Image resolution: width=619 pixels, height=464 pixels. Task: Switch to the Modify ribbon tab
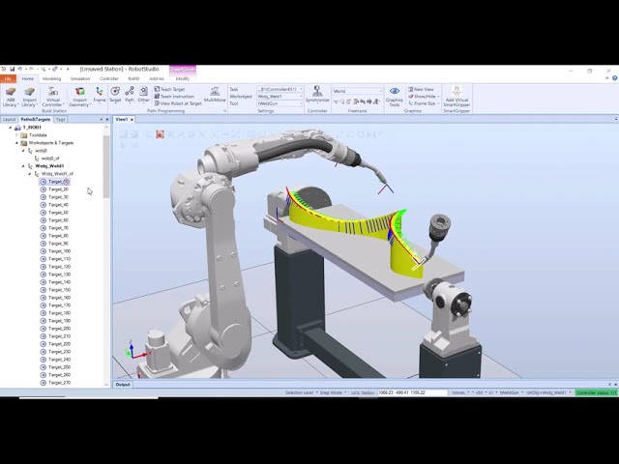coord(183,79)
